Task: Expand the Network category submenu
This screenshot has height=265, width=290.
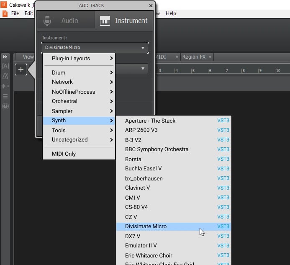Action: [x=79, y=82]
